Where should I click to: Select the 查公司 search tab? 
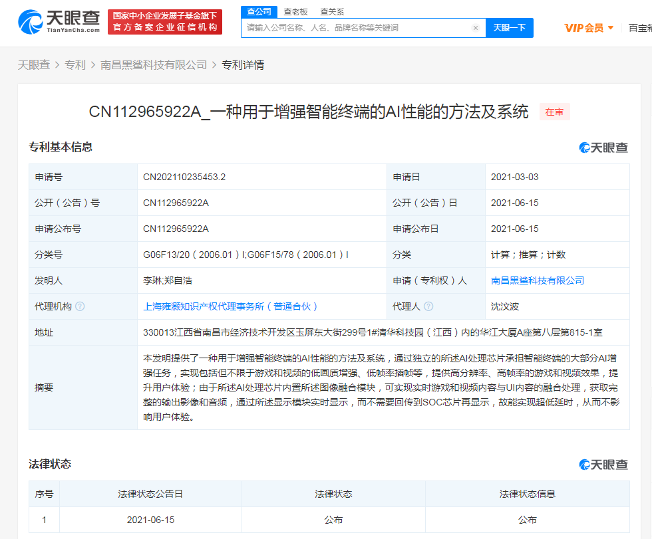259,11
